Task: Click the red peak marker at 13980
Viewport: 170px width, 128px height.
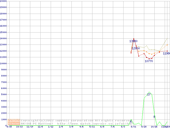Action: (x=134, y=39)
